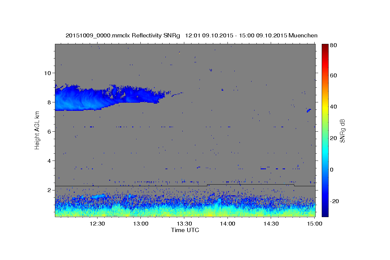Click the colorbar value 40
The width and height of the screenshot is (390, 260).
tap(334, 107)
